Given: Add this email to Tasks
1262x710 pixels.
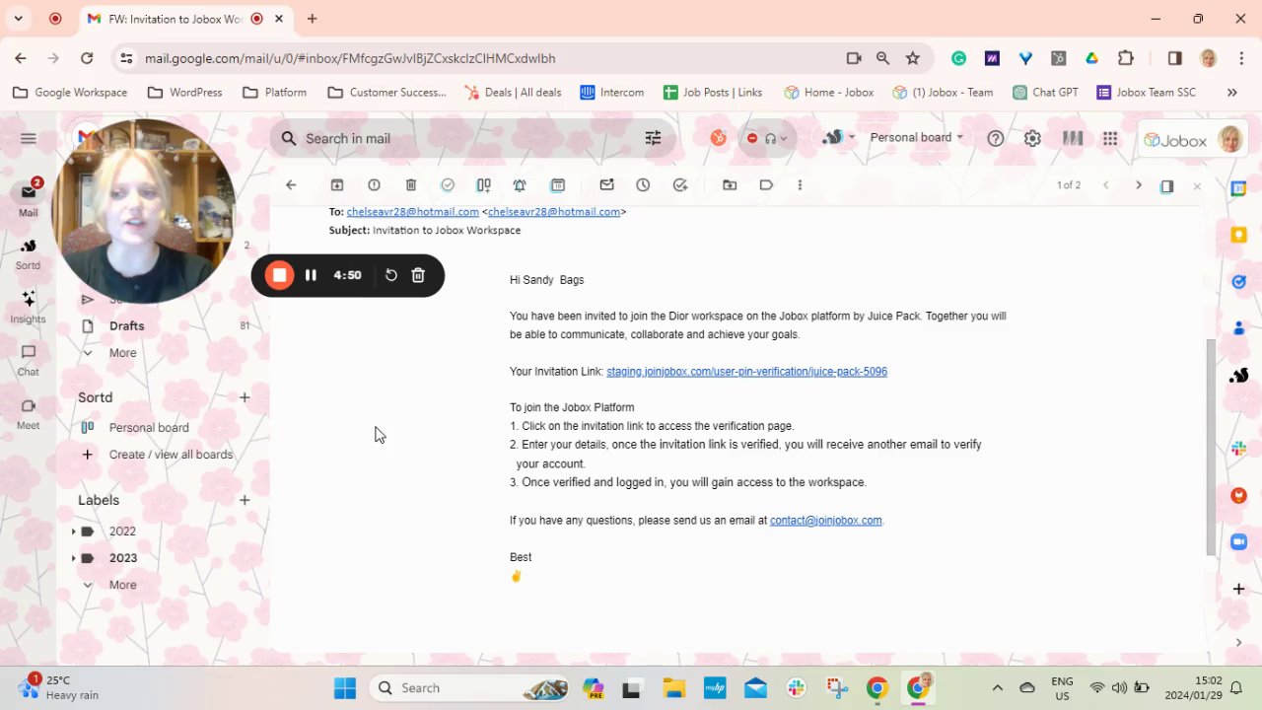Looking at the screenshot, I should (x=680, y=185).
